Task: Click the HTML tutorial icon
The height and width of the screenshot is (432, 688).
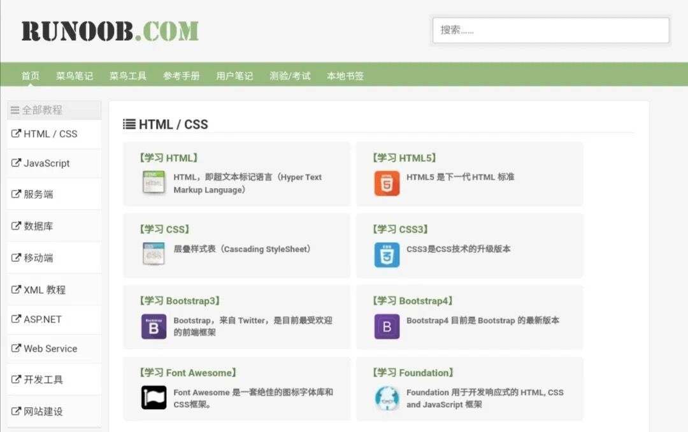Action: [154, 183]
